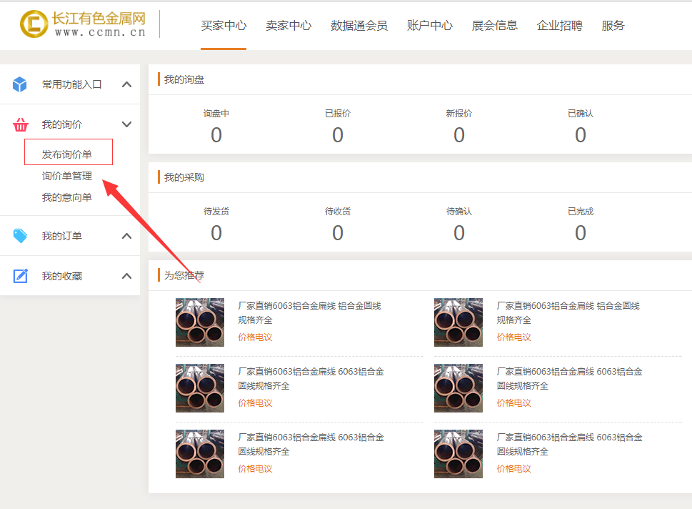The height and width of the screenshot is (509, 692).
Task: Click 询盘中 count number
Action: point(216,135)
